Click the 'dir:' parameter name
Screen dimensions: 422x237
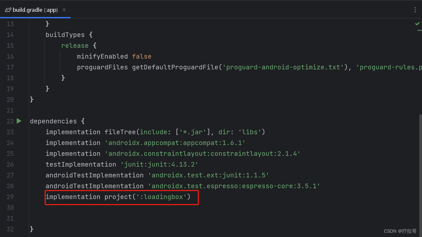(226, 132)
